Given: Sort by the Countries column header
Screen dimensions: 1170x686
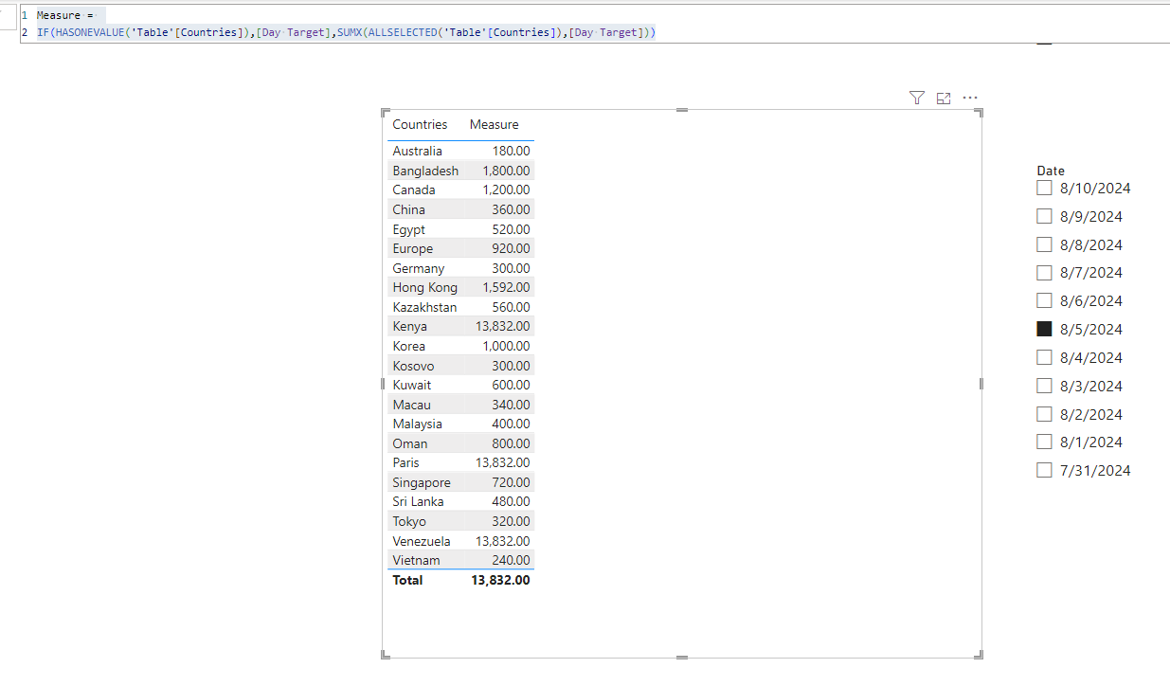Looking at the screenshot, I should tap(420, 124).
